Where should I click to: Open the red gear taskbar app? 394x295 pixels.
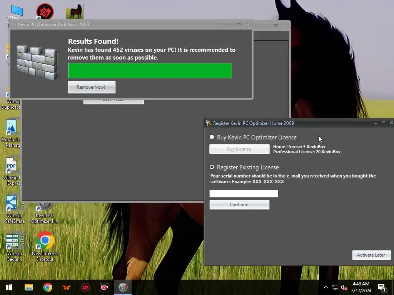[x=85, y=287]
